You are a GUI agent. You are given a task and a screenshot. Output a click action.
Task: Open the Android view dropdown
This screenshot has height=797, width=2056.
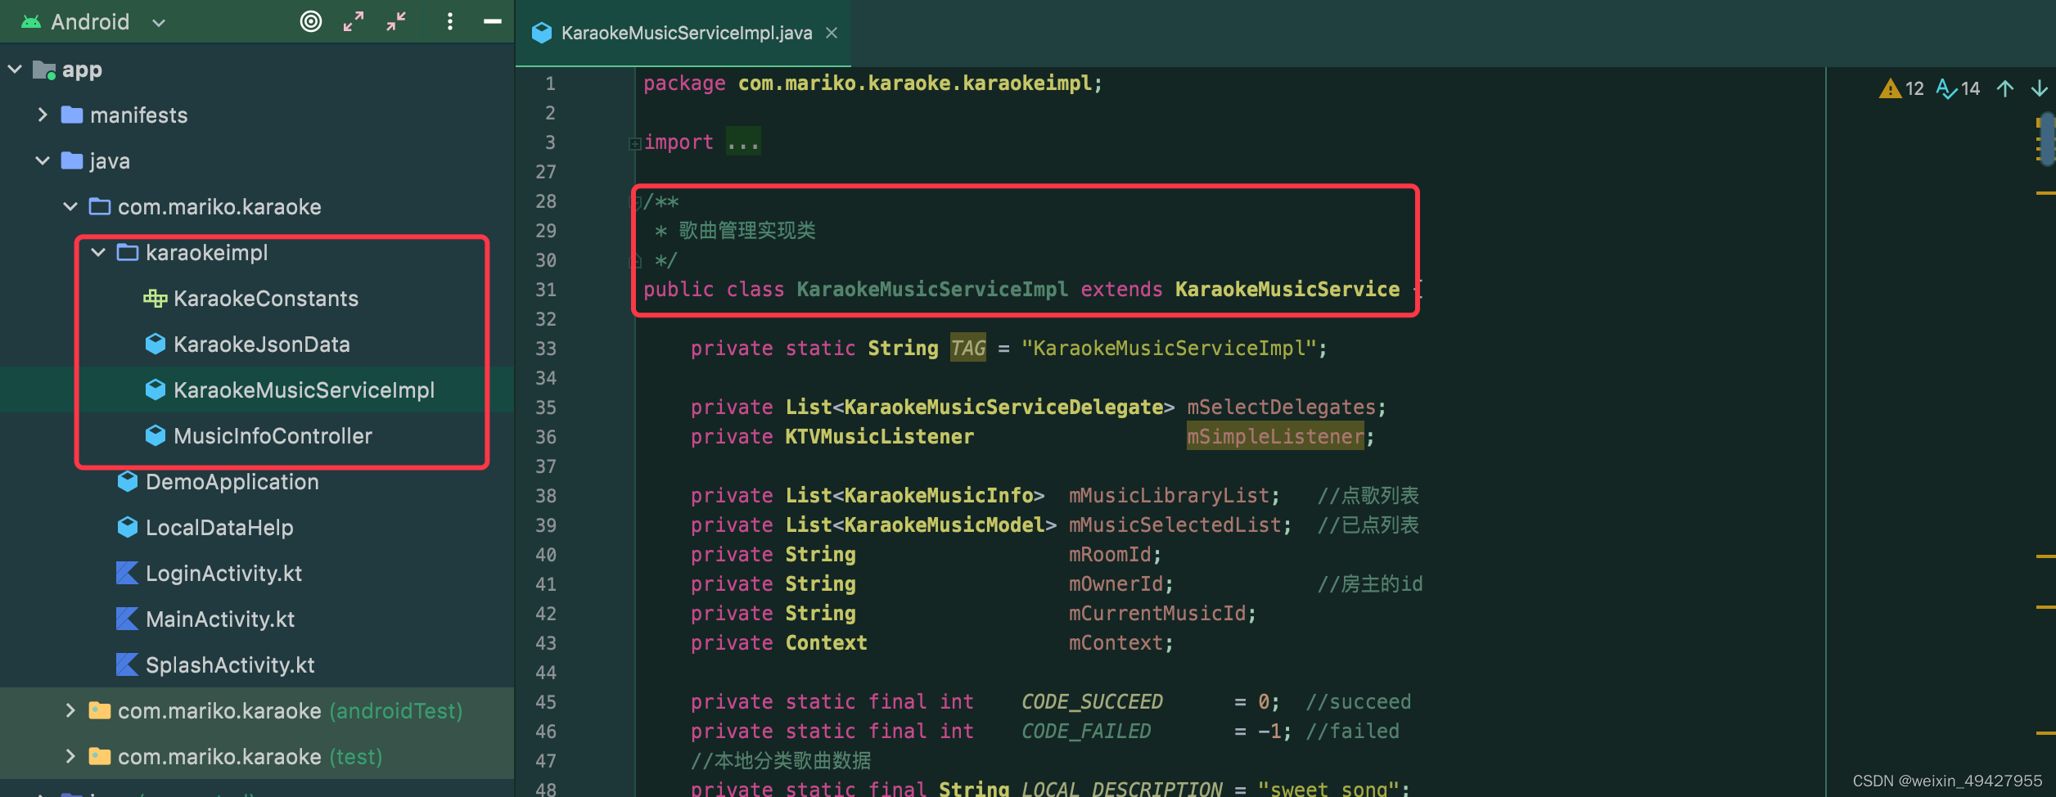(x=160, y=23)
